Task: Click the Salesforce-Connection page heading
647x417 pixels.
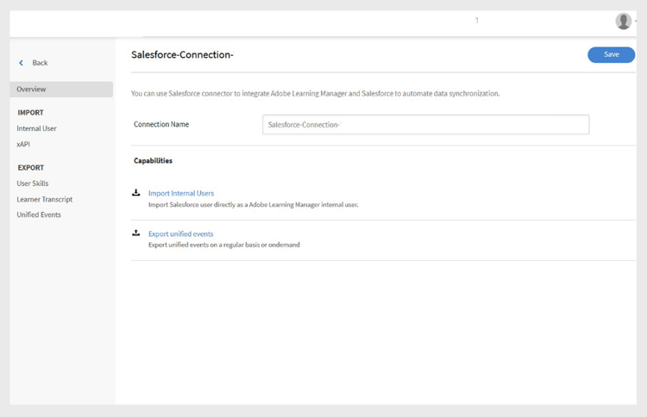Action: 182,55
